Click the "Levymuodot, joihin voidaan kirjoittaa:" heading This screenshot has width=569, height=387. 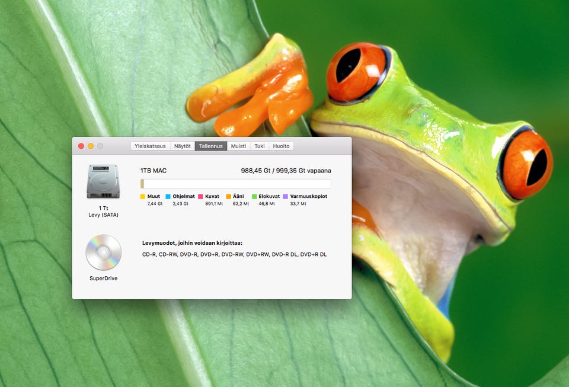(x=192, y=243)
